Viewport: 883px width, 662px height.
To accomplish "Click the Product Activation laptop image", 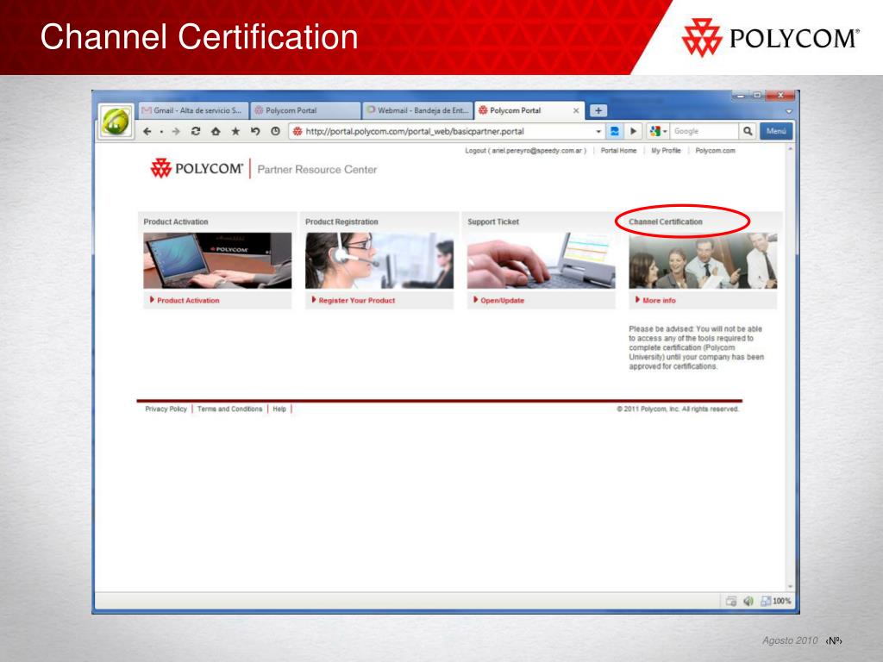I will pyautogui.click(x=217, y=260).
